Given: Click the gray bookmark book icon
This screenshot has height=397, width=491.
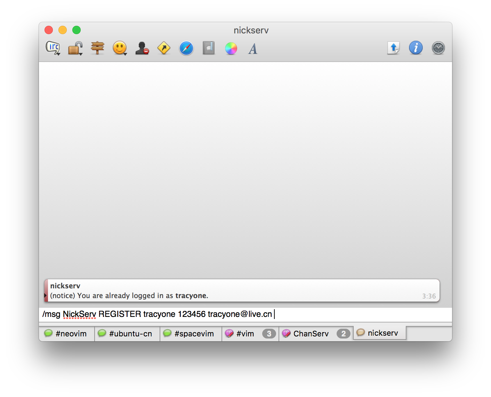Looking at the screenshot, I should tap(209, 48).
